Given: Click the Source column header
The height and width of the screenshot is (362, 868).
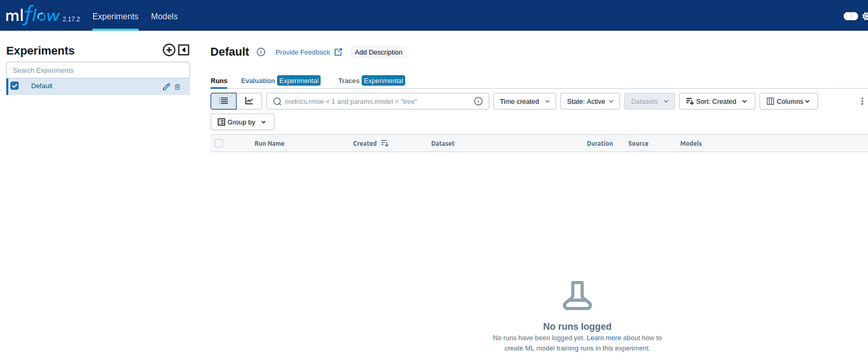Looking at the screenshot, I should pyautogui.click(x=638, y=143).
